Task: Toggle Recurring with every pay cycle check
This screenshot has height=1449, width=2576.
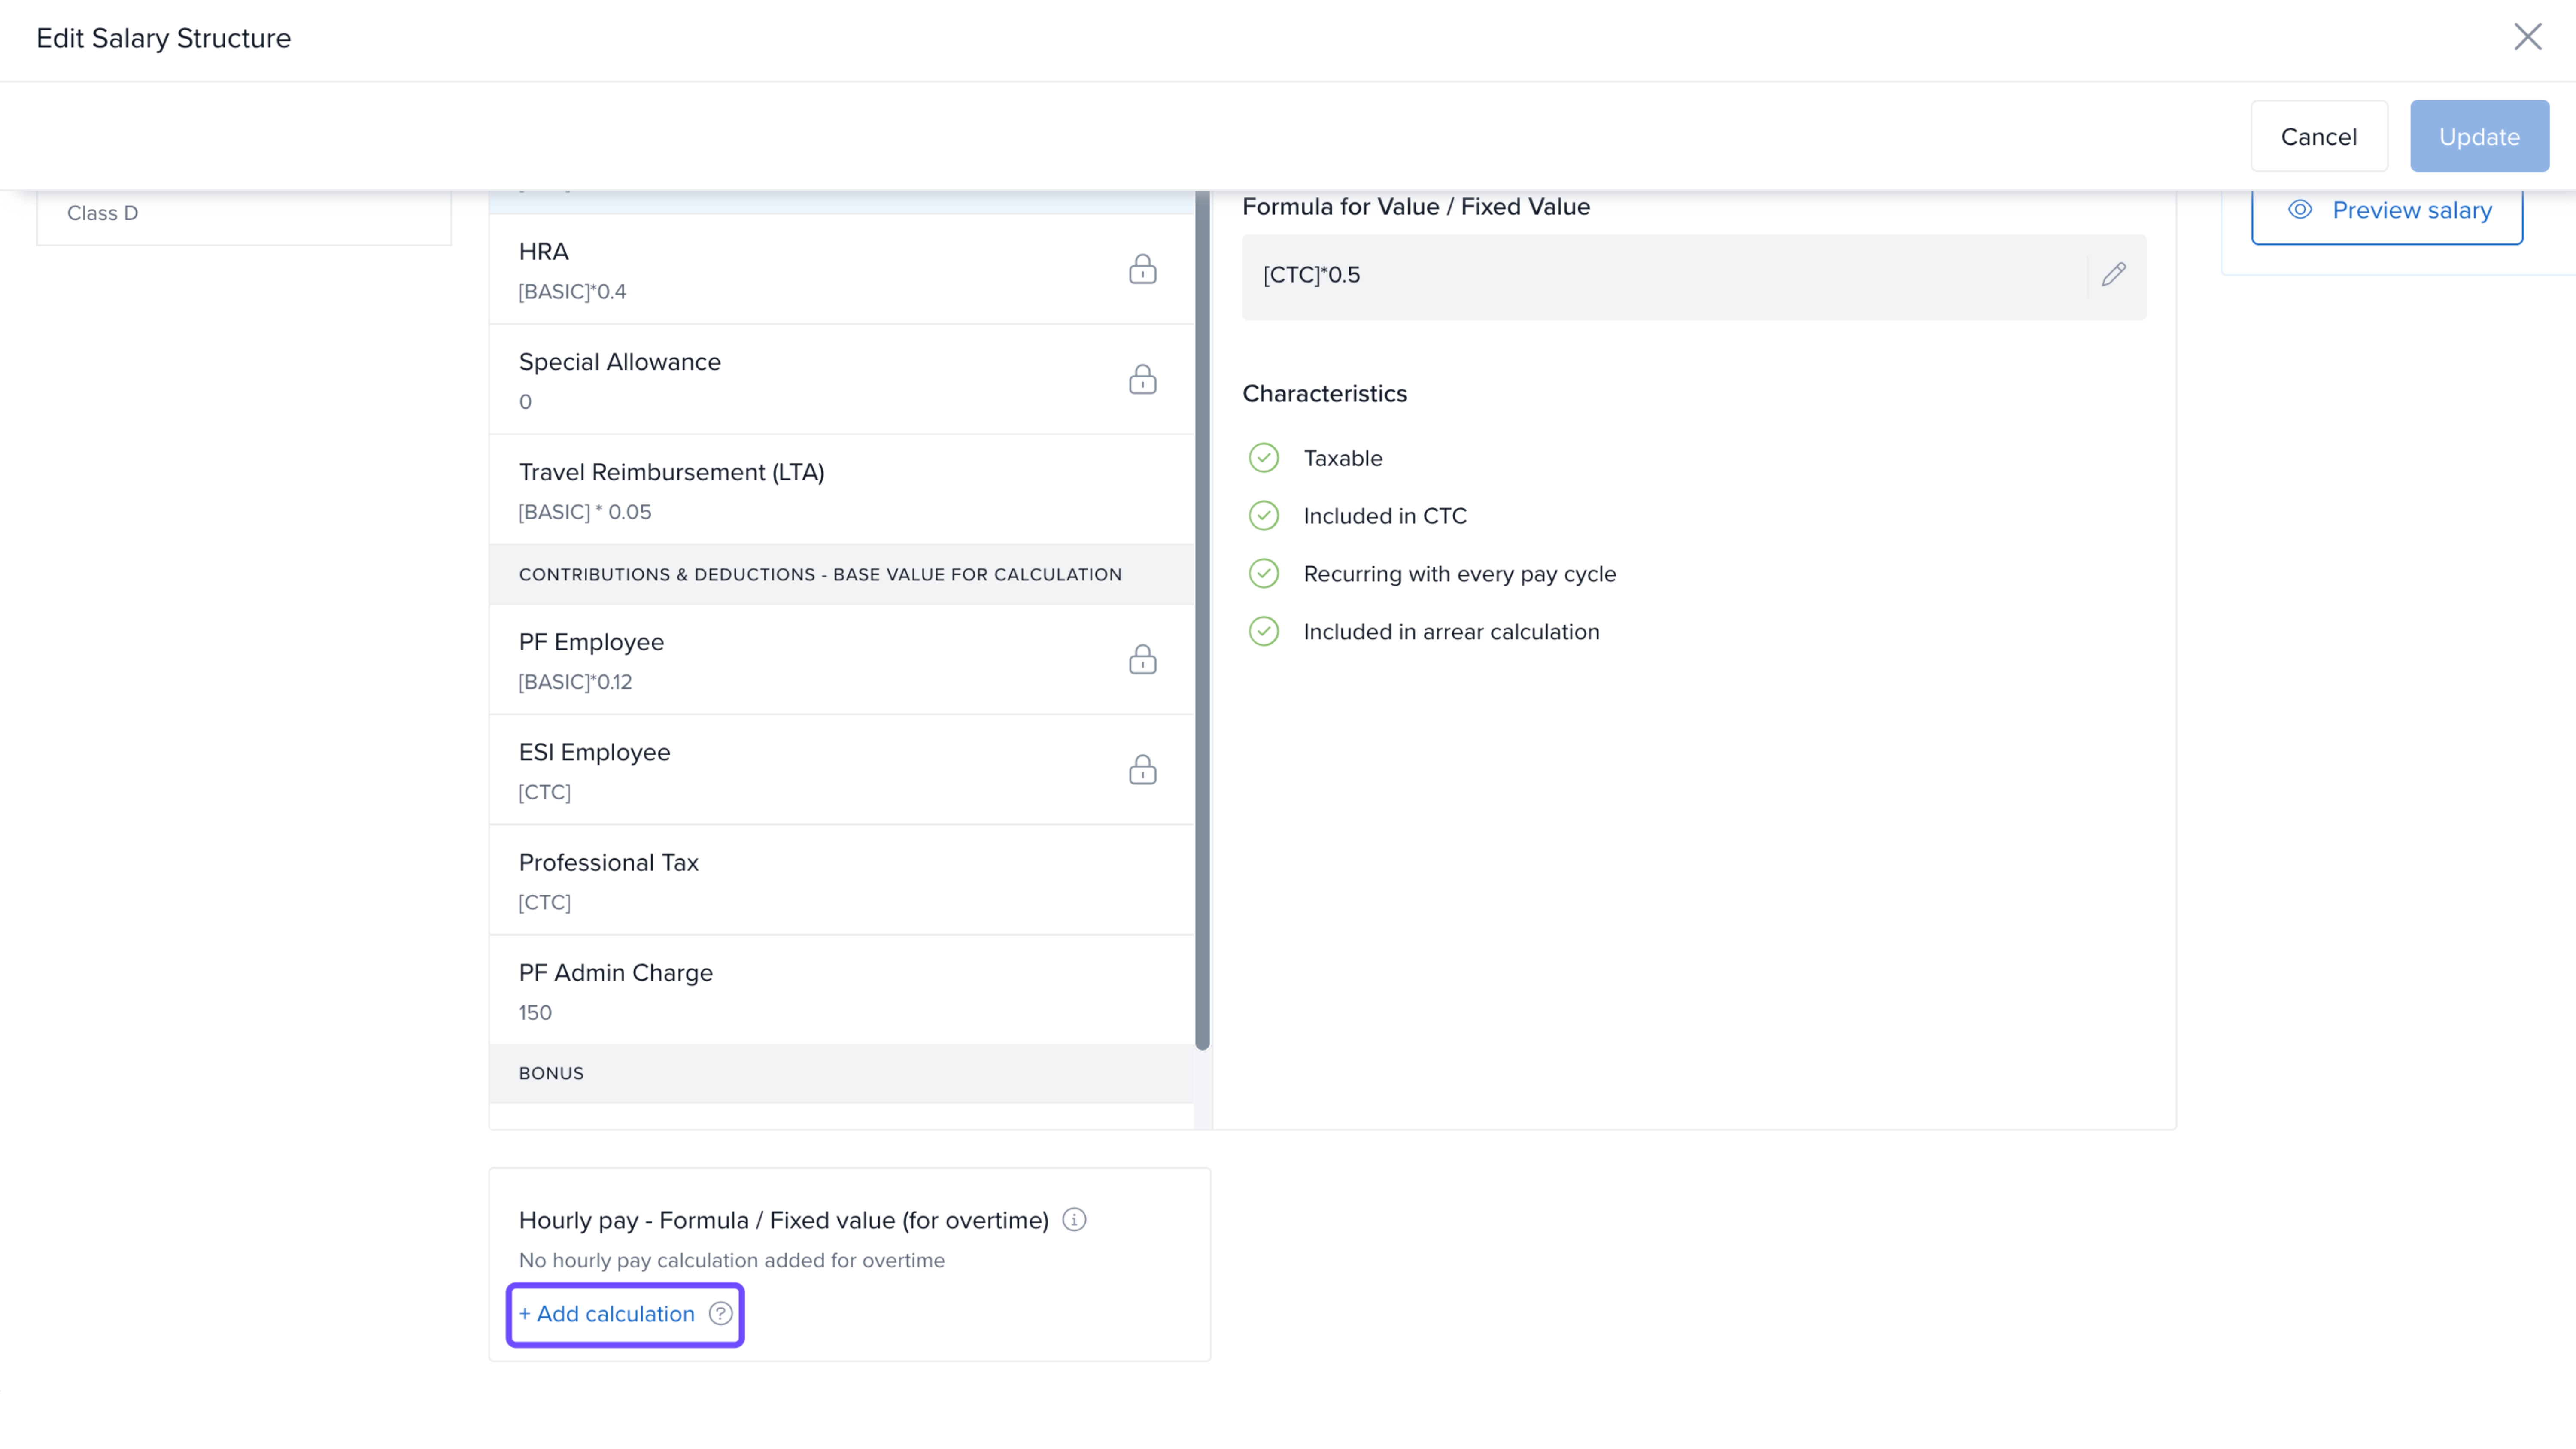Action: (x=1263, y=574)
